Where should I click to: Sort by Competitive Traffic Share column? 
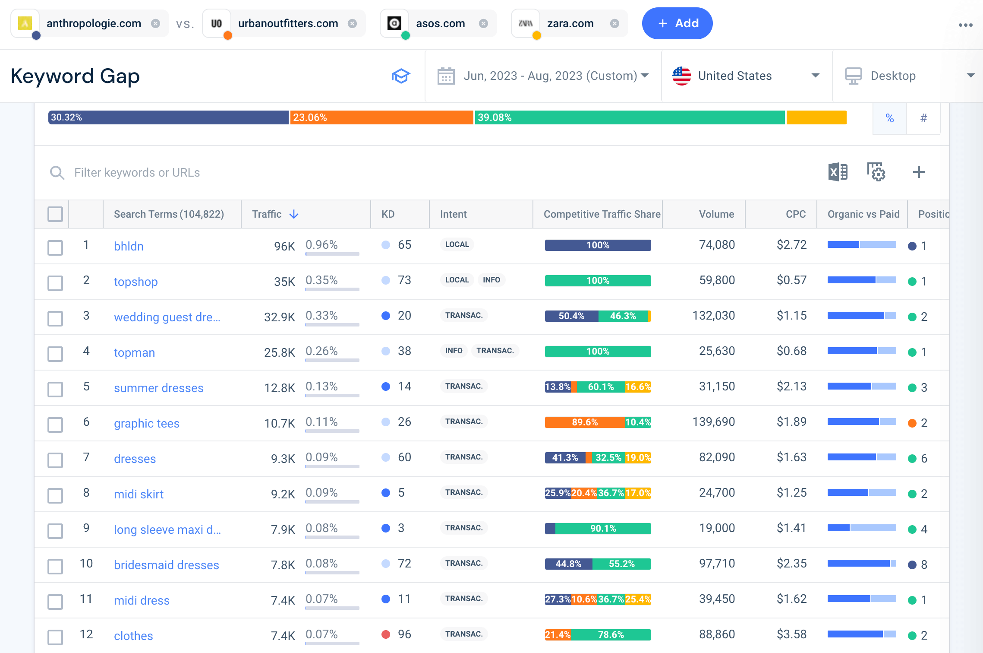coord(602,214)
